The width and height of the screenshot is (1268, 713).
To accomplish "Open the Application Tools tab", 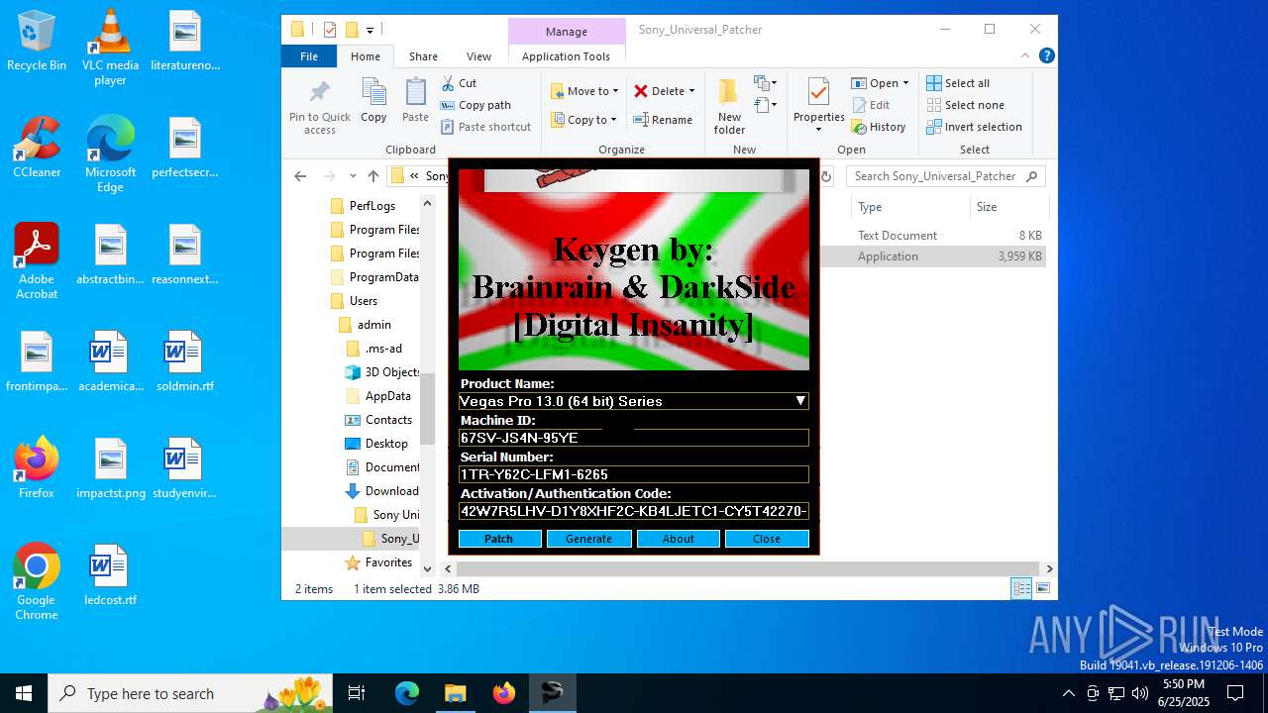I will 566,56.
